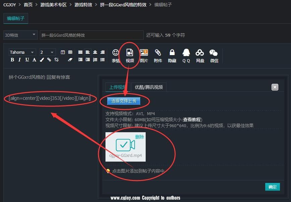Open the 查看教程 tutorial link
This screenshot has height=202, width=291.
click(192, 120)
